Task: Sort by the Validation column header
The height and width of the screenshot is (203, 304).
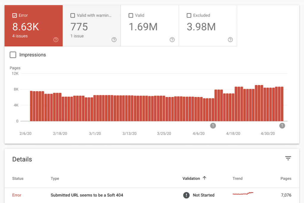Action: (191, 178)
